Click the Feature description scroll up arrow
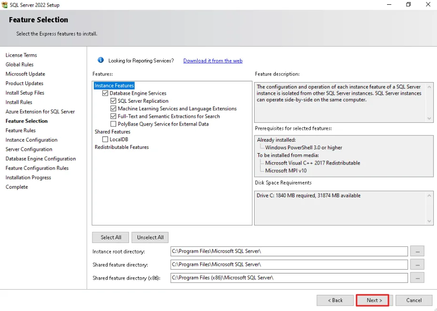 [429, 87]
